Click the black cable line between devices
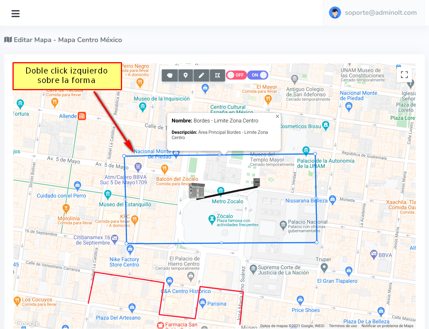Image resolution: width=429 pixels, height=329 pixels. [227, 192]
